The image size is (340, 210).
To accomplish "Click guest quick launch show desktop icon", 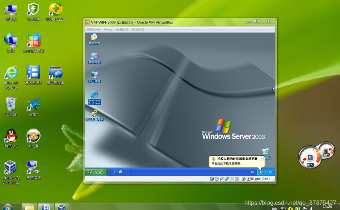I will (121, 172).
